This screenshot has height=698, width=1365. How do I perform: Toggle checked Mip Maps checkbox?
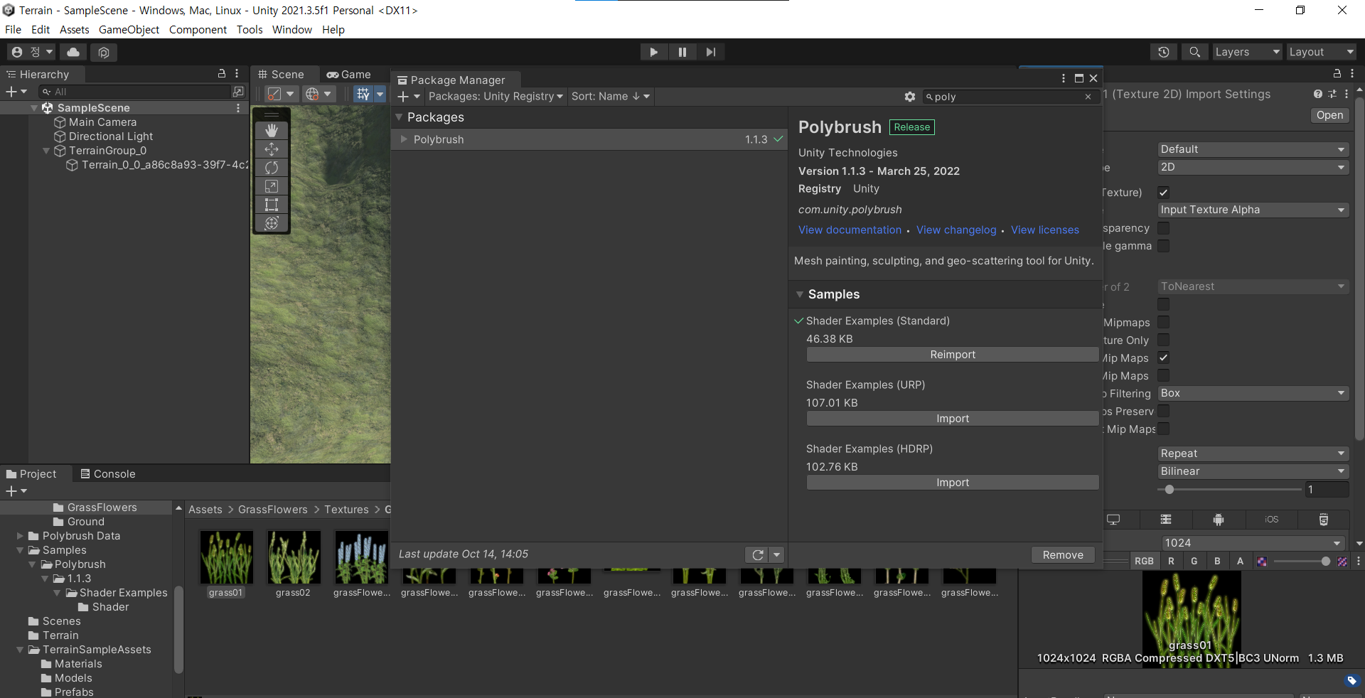(1164, 358)
